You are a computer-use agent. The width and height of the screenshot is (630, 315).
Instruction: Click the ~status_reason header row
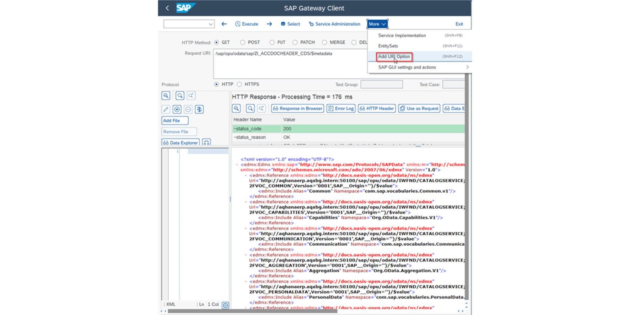point(348,137)
